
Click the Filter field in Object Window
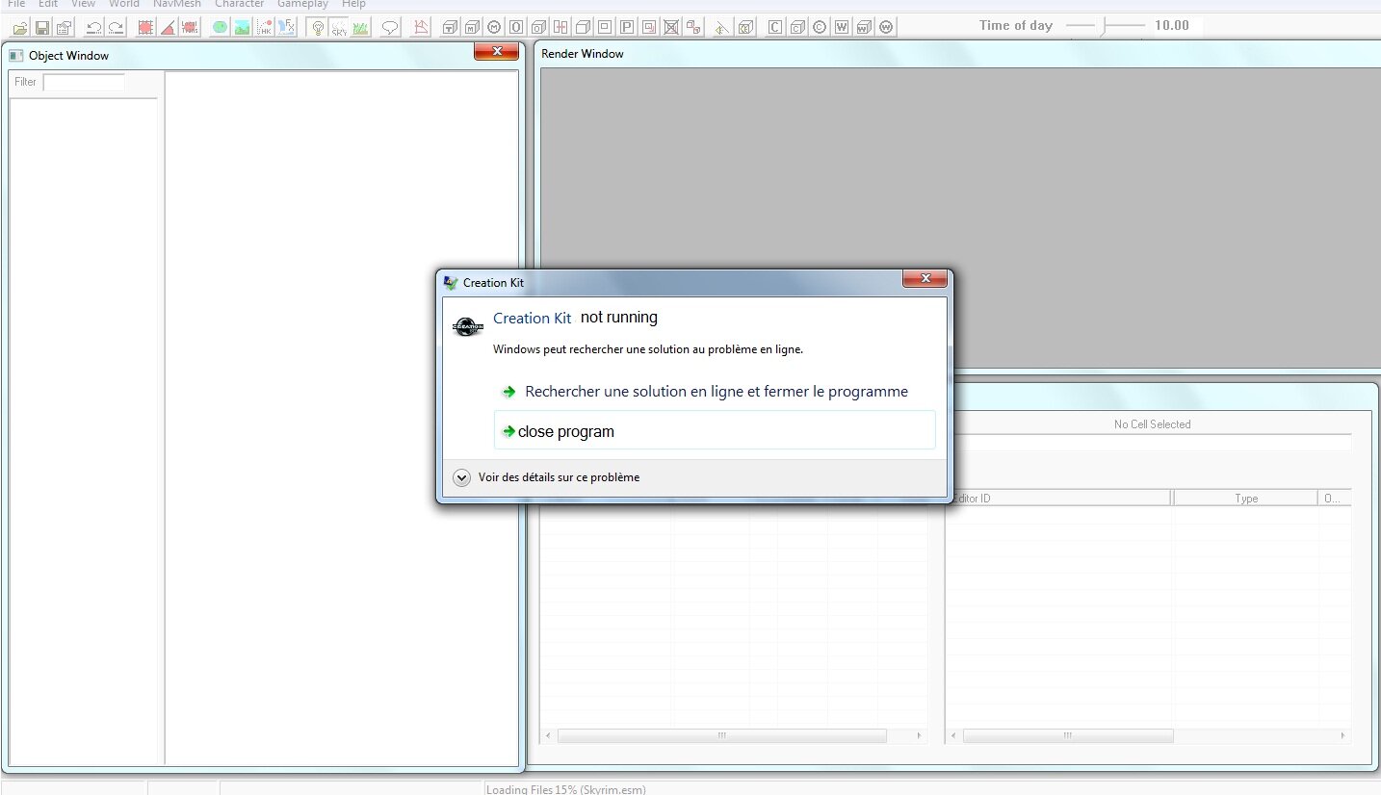[x=84, y=82]
